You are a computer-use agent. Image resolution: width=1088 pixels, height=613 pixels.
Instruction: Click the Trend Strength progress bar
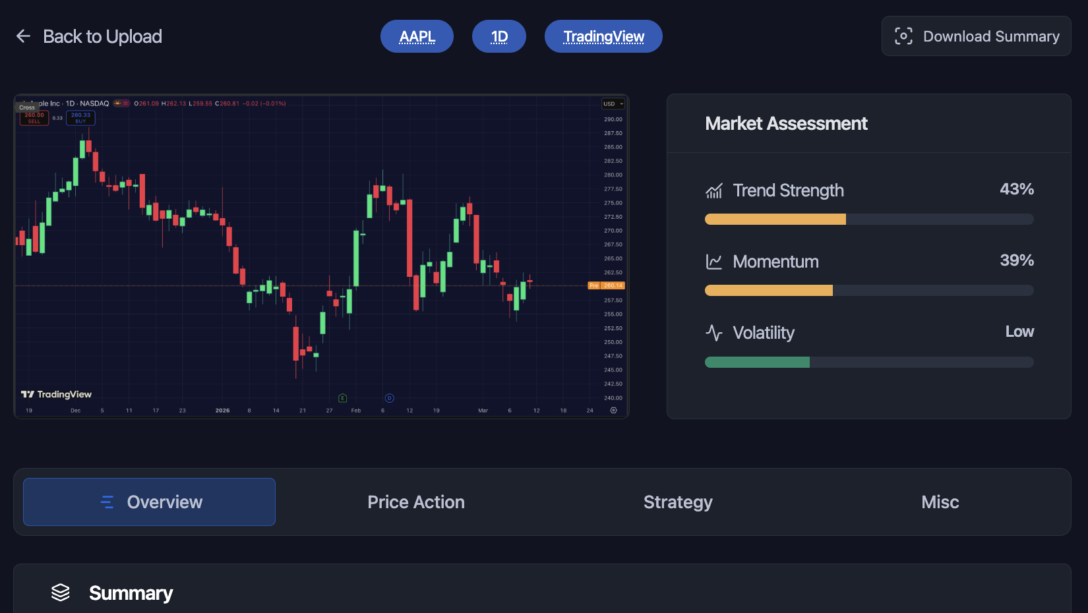[869, 219]
